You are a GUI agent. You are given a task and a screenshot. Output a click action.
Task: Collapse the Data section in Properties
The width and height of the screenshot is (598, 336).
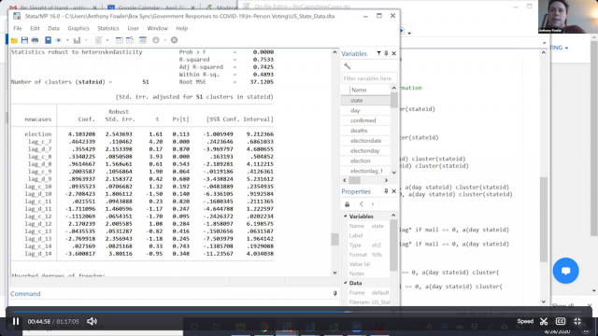(x=346, y=283)
